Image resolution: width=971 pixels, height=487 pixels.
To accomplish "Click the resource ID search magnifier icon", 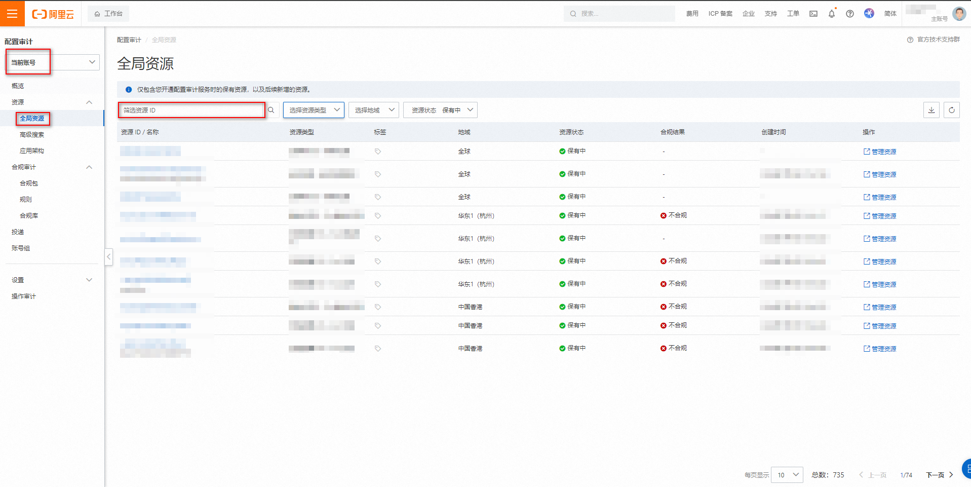I will pyautogui.click(x=271, y=110).
